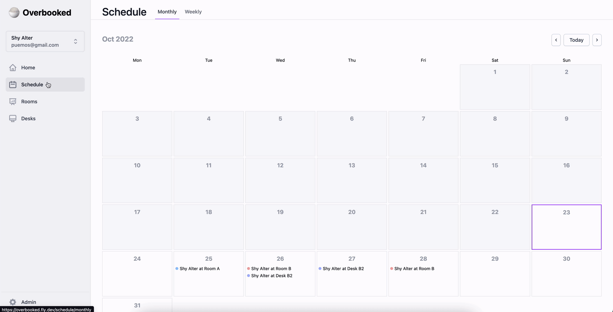Click the Sun column header

click(x=567, y=60)
